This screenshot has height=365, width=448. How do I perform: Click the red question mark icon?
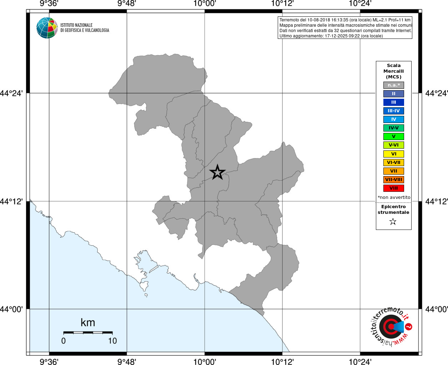[409, 327]
